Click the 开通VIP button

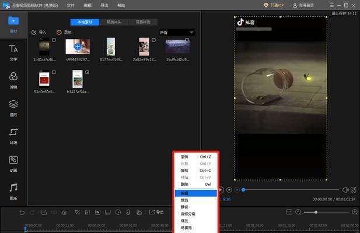pyautogui.click(x=274, y=5)
